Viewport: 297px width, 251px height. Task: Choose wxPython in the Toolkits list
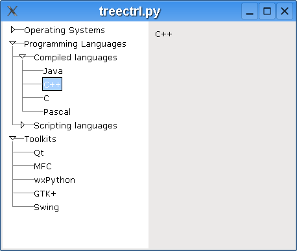(54, 180)
